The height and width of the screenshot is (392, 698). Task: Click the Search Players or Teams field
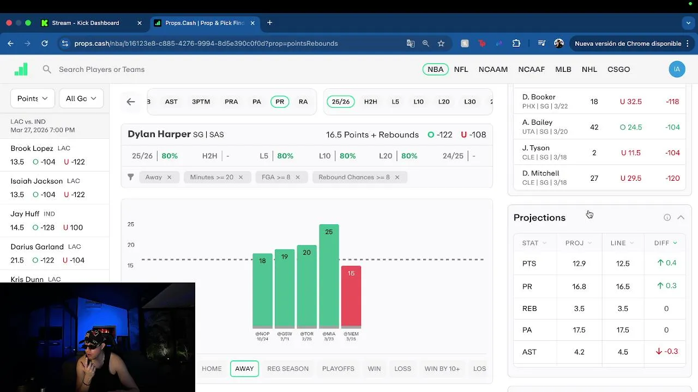click(x=102, y=69)
